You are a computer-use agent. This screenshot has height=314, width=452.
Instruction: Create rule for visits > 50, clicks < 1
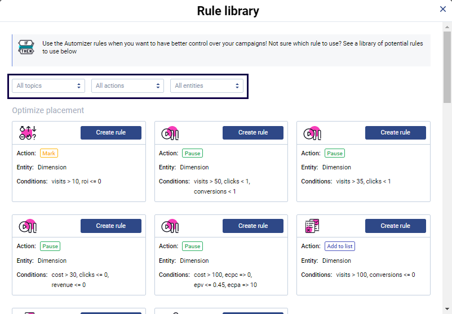coord(253,133)
